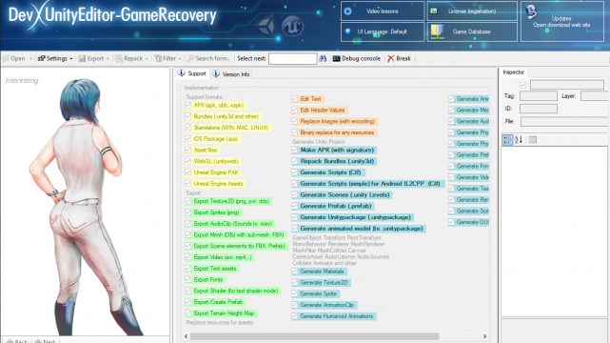Click the UI Language globe icon
Screen dimensions: 610x343
347,31
